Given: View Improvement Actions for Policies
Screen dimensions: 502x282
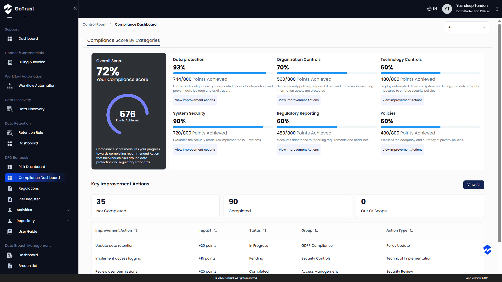Looking at the screenshot, I should click(402, 150).
